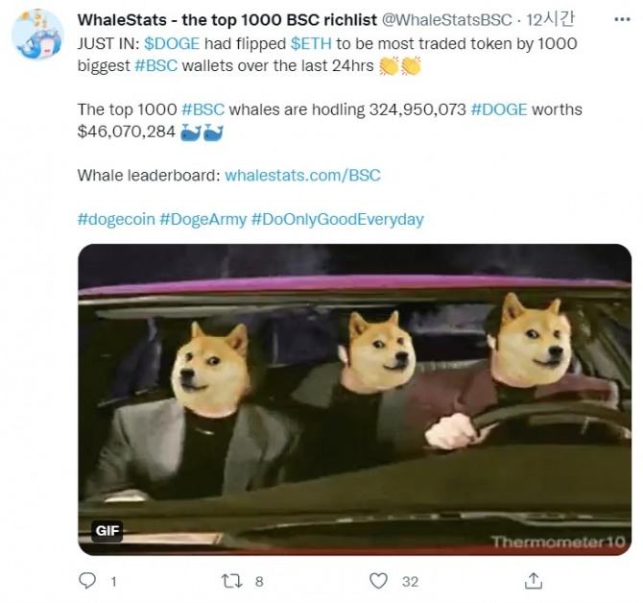Retweet using the retweet arrows icon
643x603 pixels.
click(231, 581)
